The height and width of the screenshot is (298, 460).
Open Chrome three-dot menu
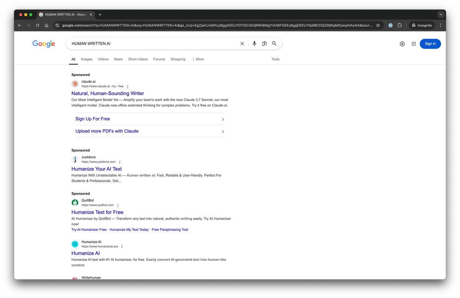click(440, 25)
